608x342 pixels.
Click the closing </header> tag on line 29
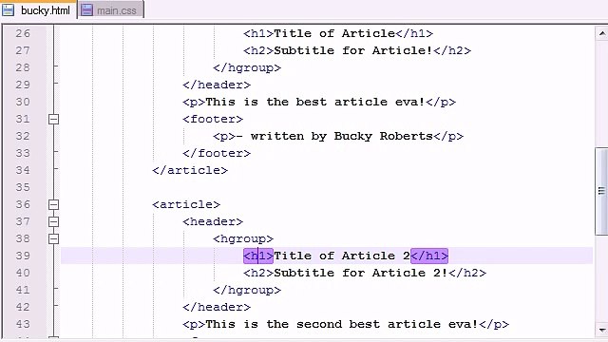coord(217,85)
